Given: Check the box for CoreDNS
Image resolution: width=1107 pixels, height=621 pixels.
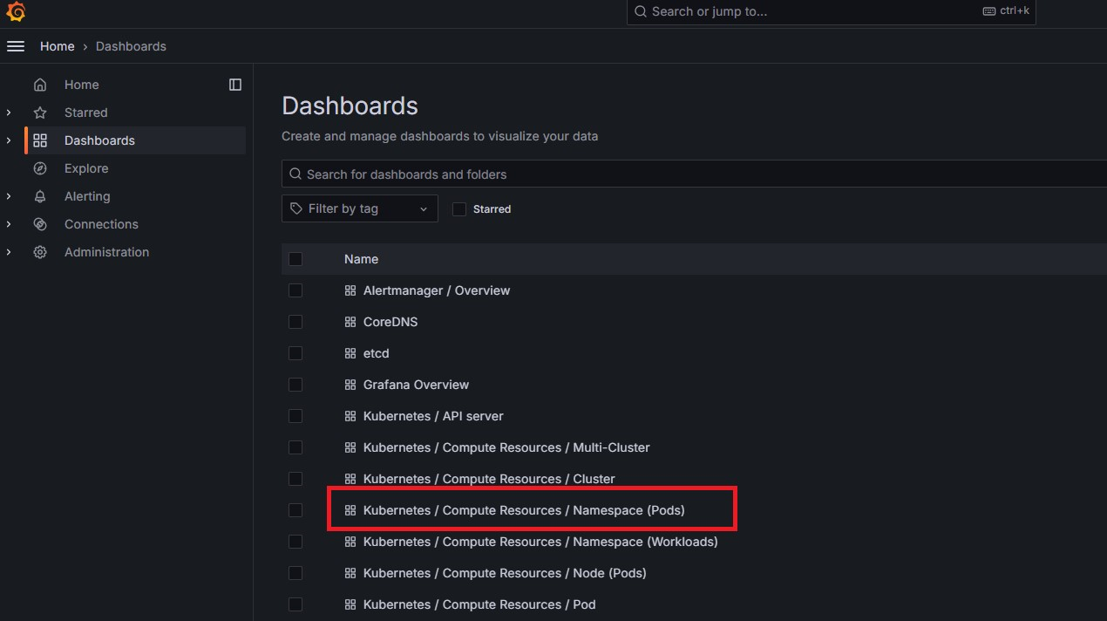Looking at the screenshot, I should coord(295,322).
